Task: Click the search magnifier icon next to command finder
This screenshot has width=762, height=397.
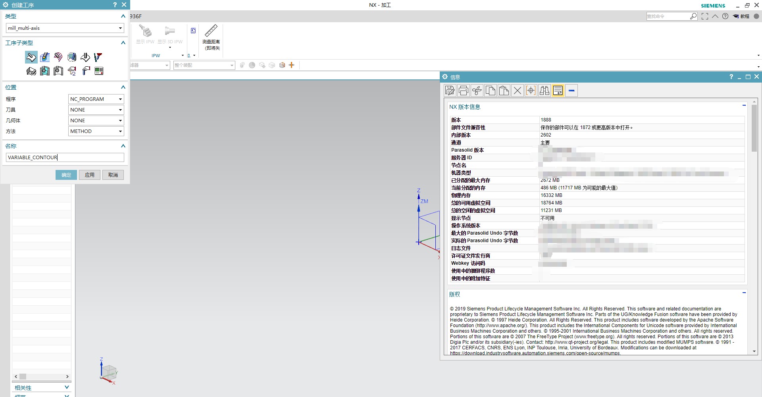Action: 693,16
